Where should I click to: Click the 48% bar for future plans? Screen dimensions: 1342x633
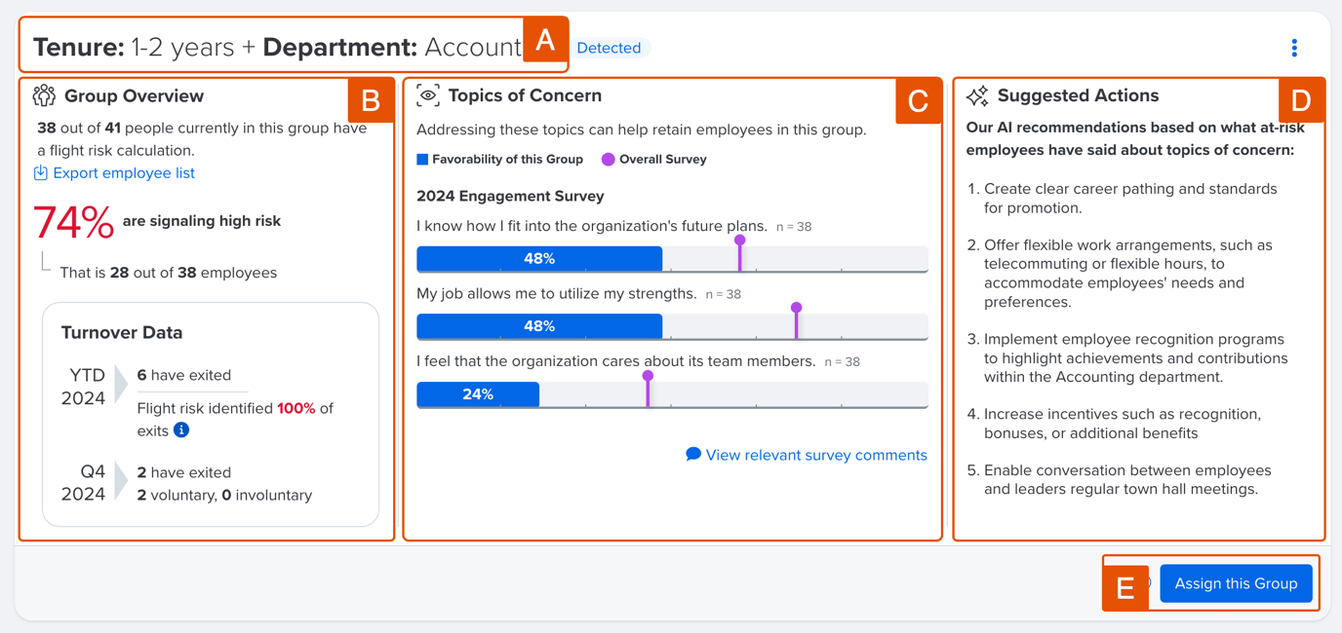(x=539, y=259)
